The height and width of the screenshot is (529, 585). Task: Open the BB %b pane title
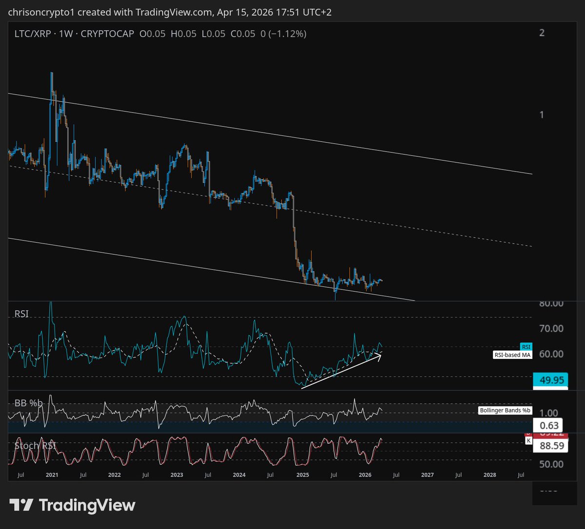[x=28, y=403]
